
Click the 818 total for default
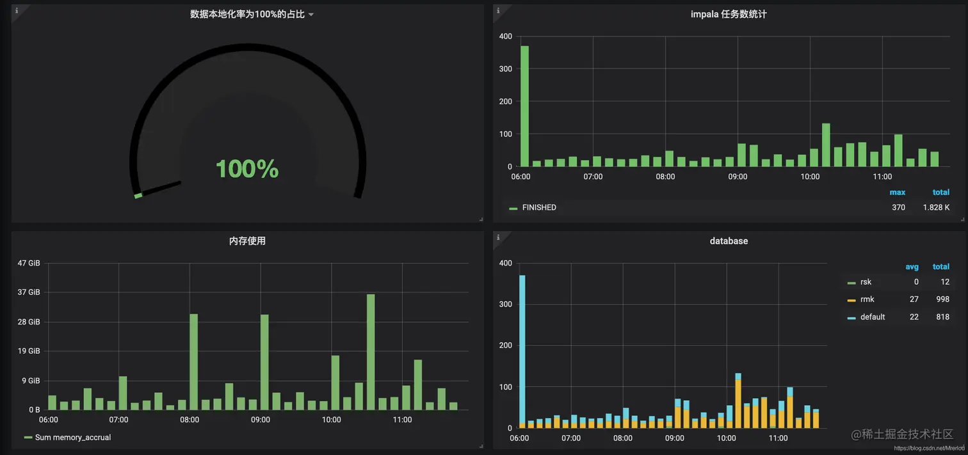(x=942, y=317)
